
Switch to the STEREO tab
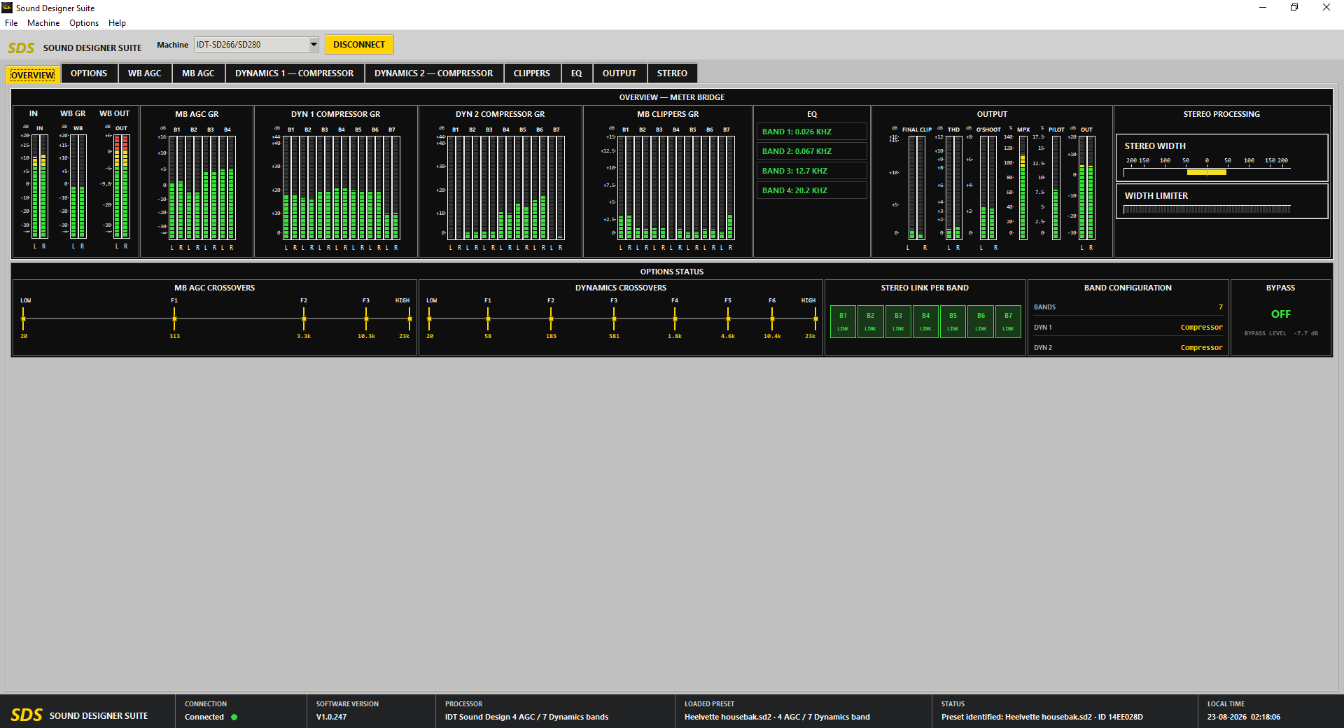click(x=672, y=73)
